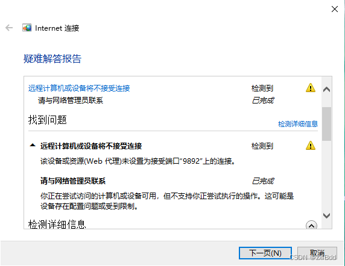
Task: Click the 检测详细信息 heading at the report bottom
Action: click(57, 224)
